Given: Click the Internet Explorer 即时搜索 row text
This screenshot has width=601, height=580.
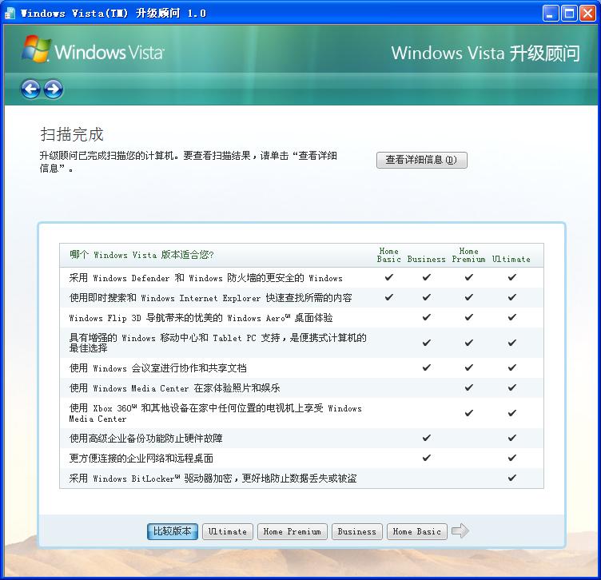Looking at the screenshot, I should tap(210, 298).
